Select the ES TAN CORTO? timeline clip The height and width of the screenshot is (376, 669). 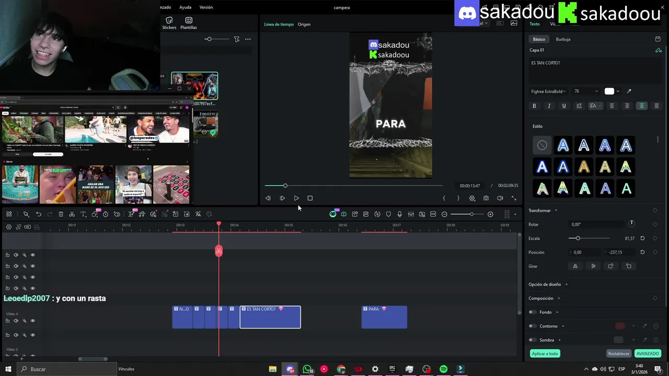(270, 317)
